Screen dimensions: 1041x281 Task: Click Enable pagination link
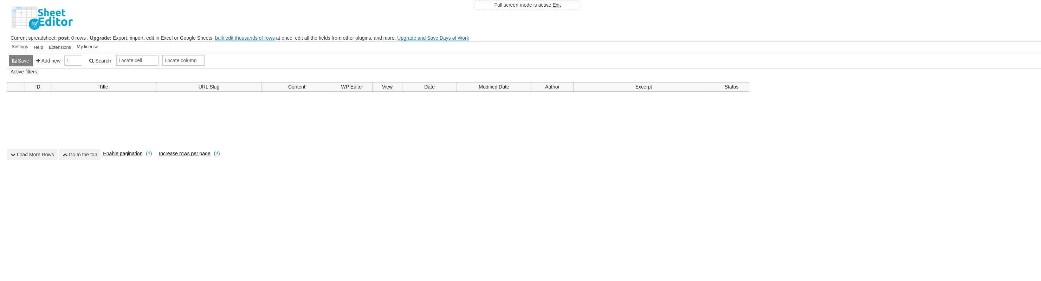click(x=123, y=153)
